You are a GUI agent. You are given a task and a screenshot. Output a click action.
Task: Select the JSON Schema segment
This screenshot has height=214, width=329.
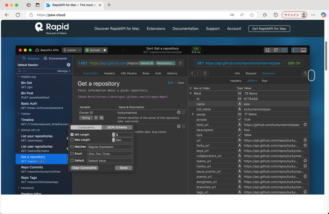point(117,127)
